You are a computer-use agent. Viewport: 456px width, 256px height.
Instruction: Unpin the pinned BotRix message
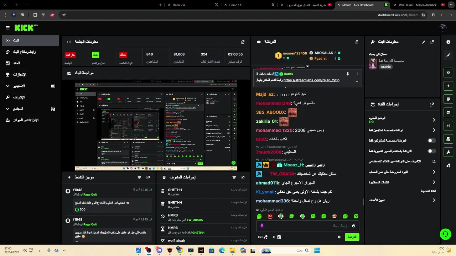tap(347, 74)
